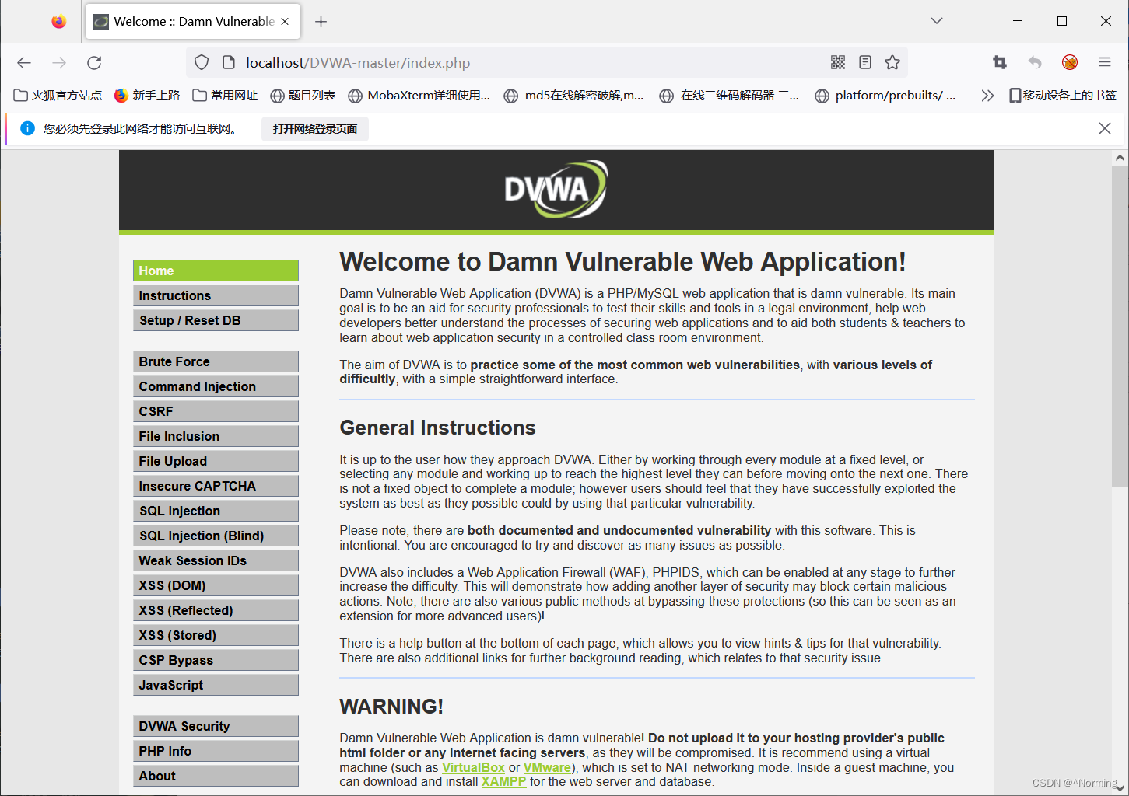Open Setup / Reset DB page

coord(216,320)
